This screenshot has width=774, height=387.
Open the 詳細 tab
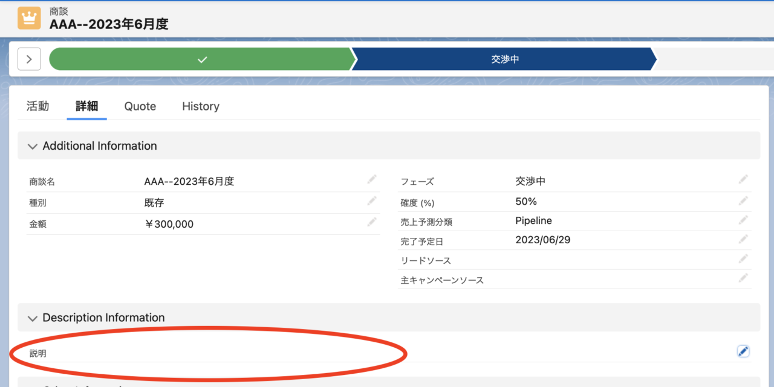click(86, 106)
